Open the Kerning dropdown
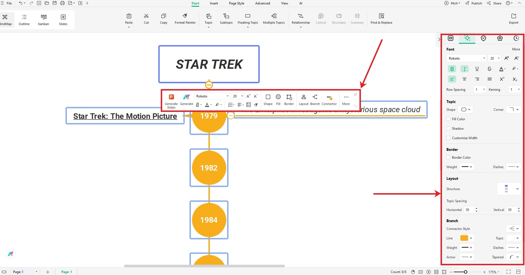 pyautogui.click(x=514, y=89)
